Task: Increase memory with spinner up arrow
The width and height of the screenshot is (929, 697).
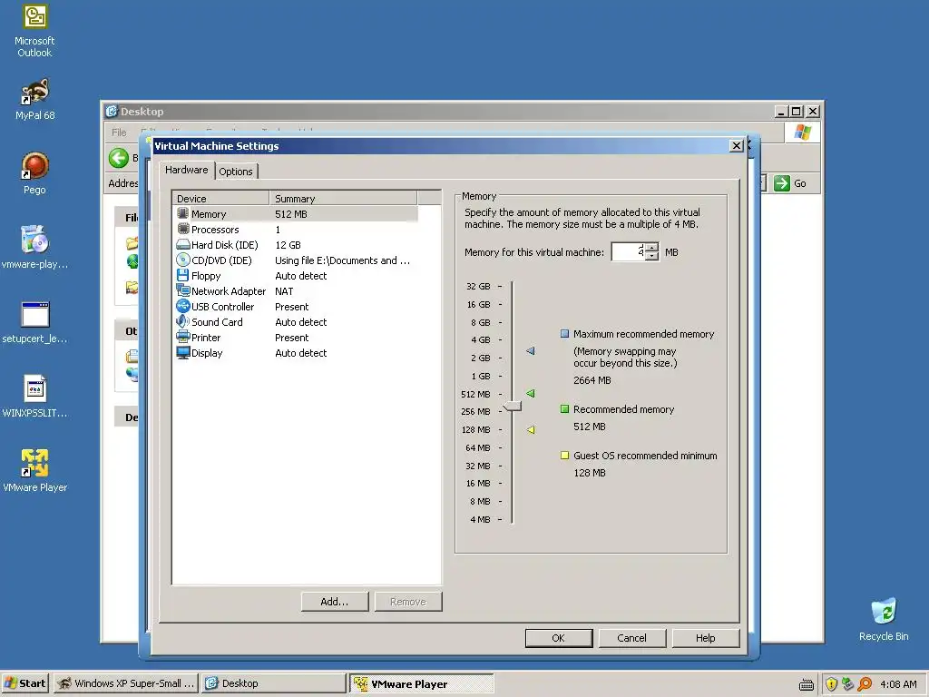Action: pyautogui.click(x=651, y=247)
